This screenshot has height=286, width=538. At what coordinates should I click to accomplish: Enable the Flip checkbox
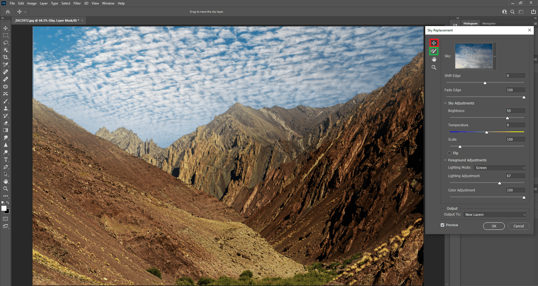pyautogui.click(x=450, y=153)
